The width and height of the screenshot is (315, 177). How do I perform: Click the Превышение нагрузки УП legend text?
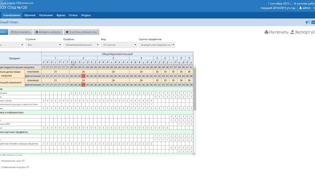15,167
